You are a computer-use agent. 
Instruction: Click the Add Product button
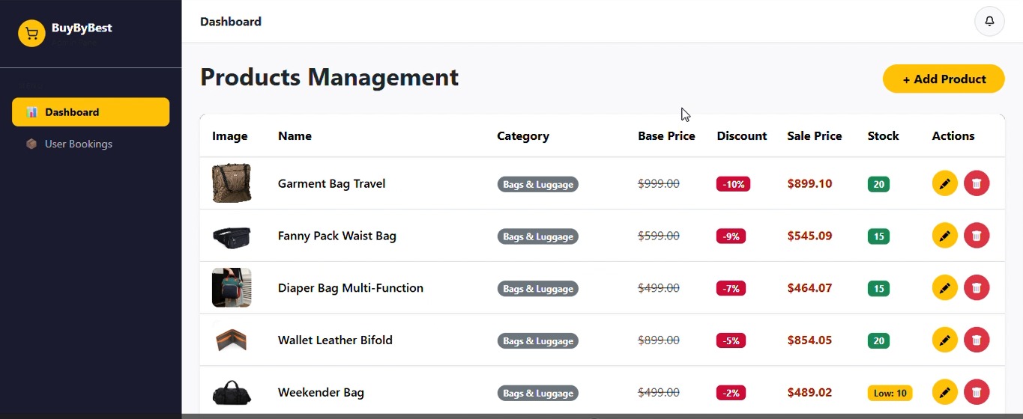pyautogui.click(x=944, y=79)
